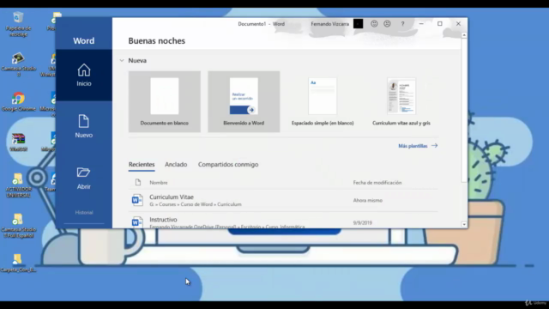This screenshot has width=549, height=309.
Task: Select Camtasia Studio 8 desktop icon
Action: 18,64
